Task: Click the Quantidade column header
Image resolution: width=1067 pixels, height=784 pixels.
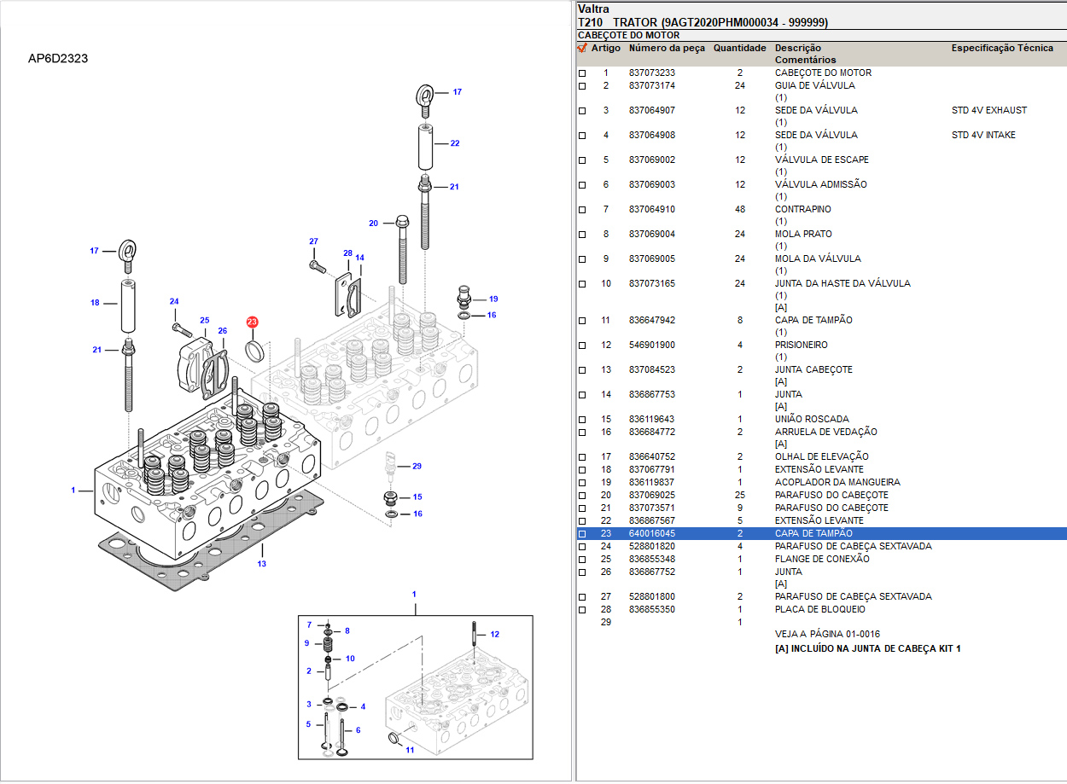Action: click(739, 49)
